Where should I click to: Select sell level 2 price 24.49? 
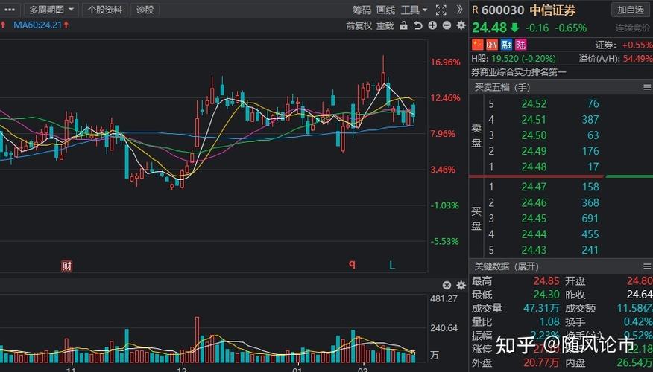534,151
